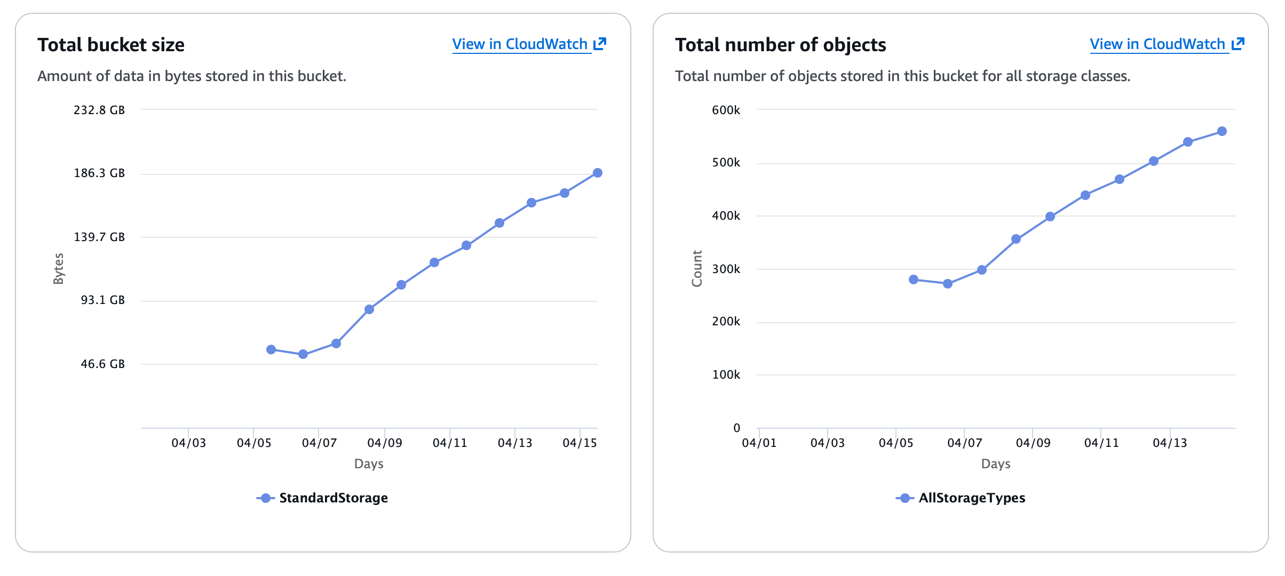This screenshot has width=1285, height=576.
Task: Click the AllStorageTypes legend marker dot
Action: (904, 498)
